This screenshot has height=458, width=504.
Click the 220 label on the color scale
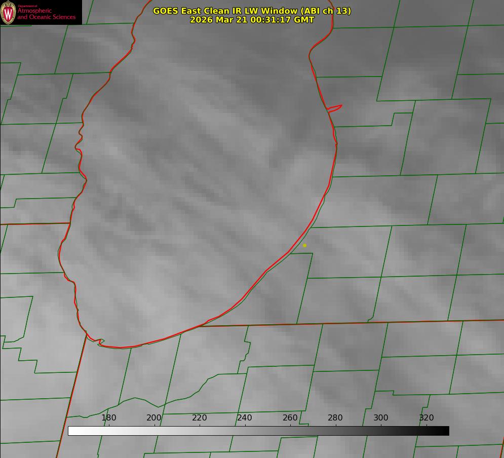[199, 417]
